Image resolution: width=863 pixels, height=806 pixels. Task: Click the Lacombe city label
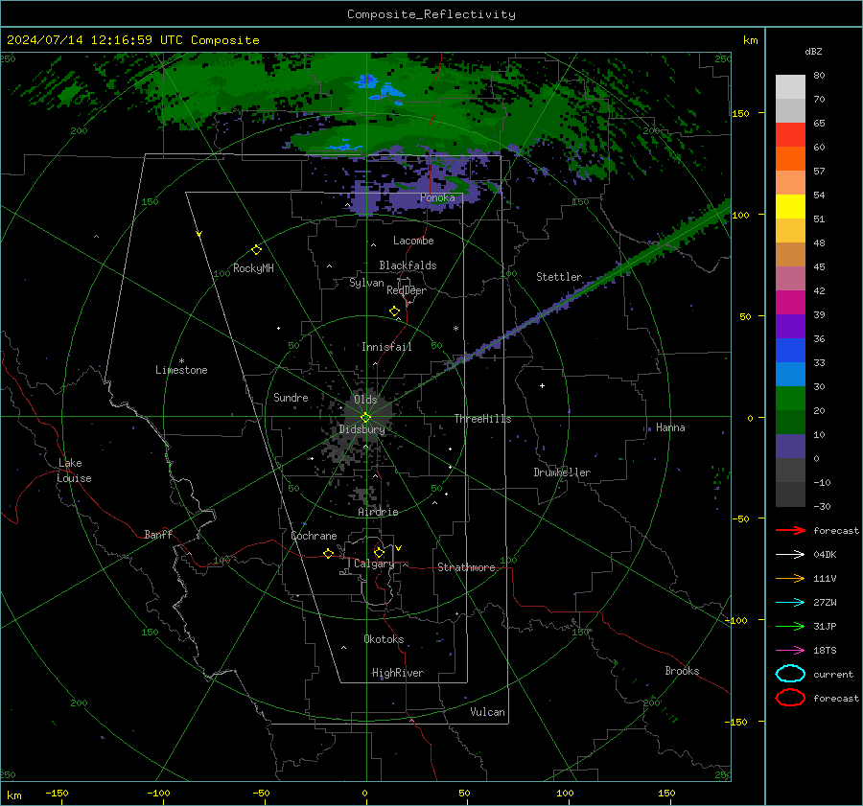click(413, 241)
